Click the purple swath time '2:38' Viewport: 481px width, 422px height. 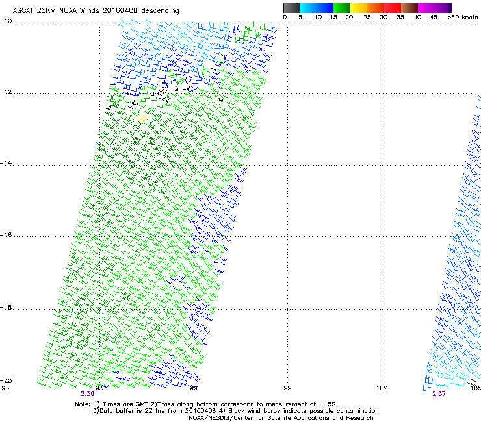(x=88, y=394)
